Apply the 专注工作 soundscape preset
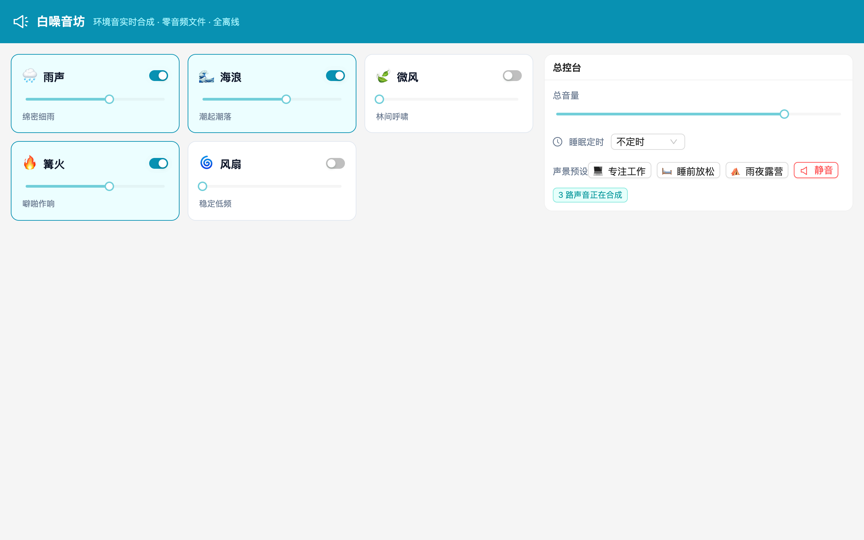This screenshot has height=540, width=864. pyautogui.click(x=619, y=170)
